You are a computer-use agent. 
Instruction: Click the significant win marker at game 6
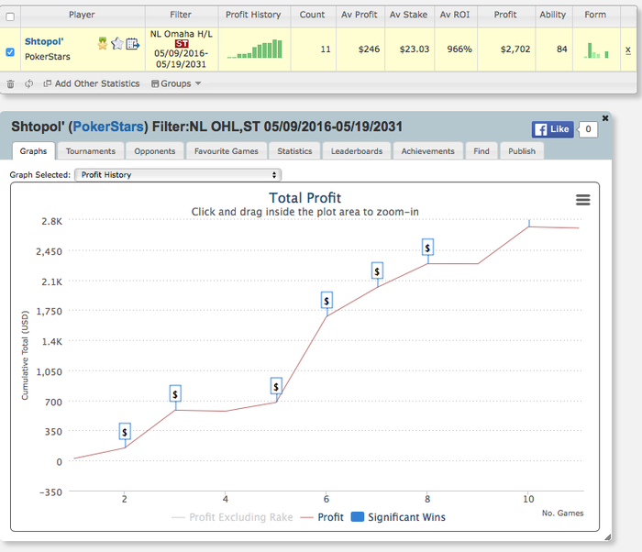[327, 300]
